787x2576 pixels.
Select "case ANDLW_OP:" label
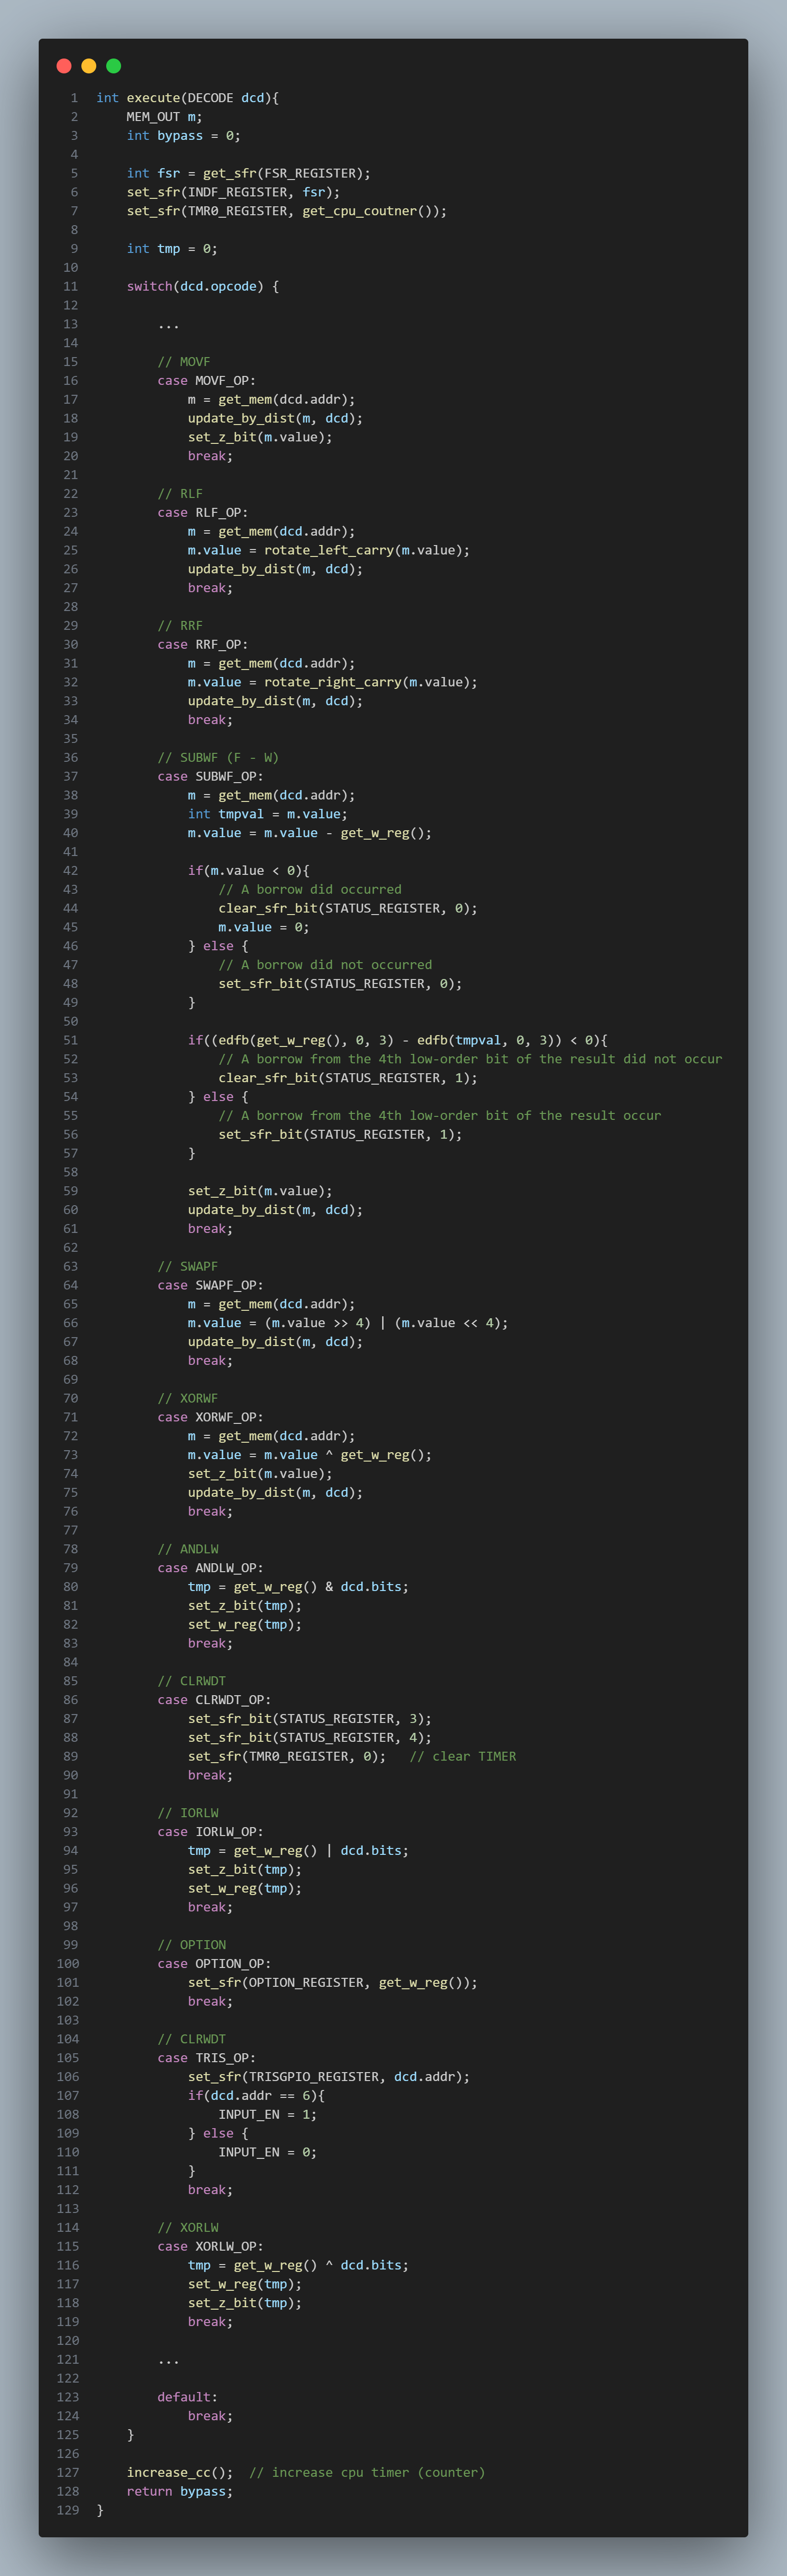pyautogui.click(x=211, y=1569)
